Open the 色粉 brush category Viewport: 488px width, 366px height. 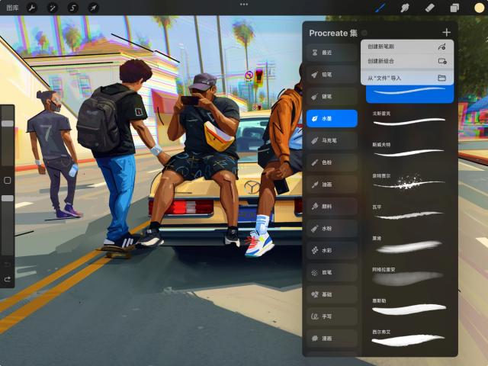332,162
